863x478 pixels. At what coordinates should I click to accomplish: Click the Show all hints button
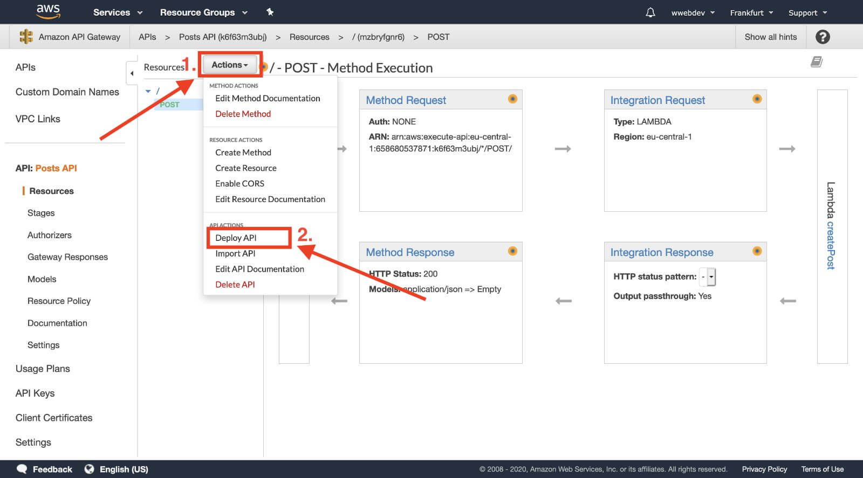coord(770,37)
